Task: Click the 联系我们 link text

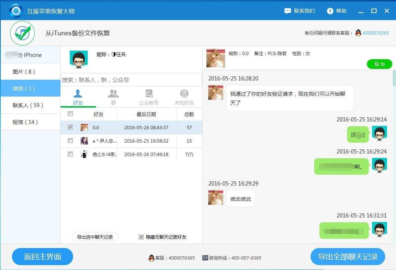Action: pyautogui.click(x=304, y=11)
